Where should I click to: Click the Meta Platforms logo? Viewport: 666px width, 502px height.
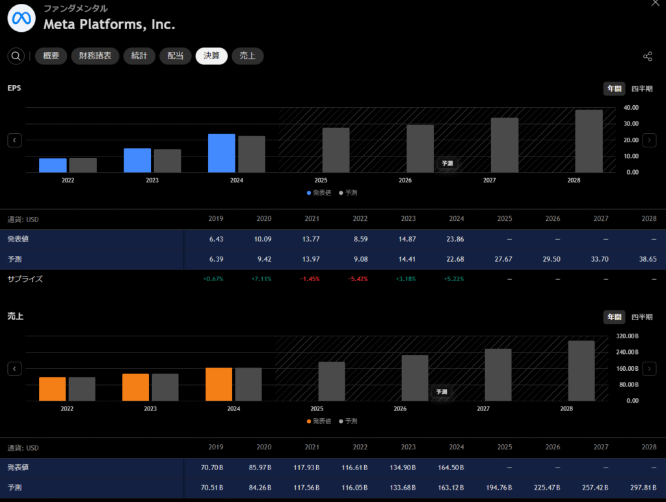tap(21, 18)
